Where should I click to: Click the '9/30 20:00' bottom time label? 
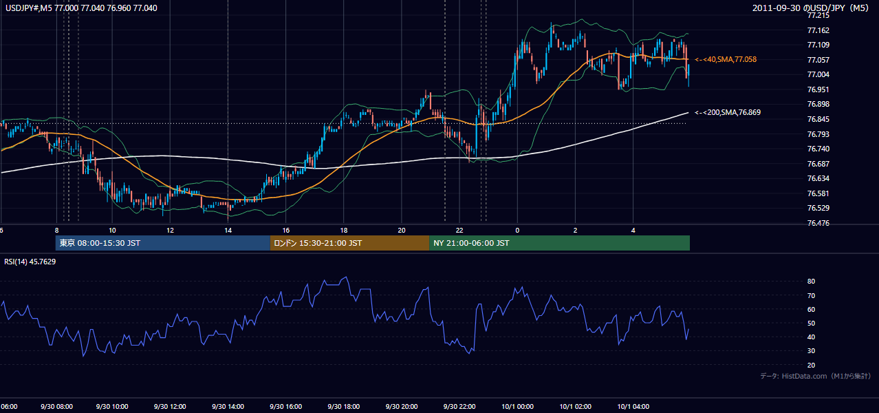click(402, 407)
